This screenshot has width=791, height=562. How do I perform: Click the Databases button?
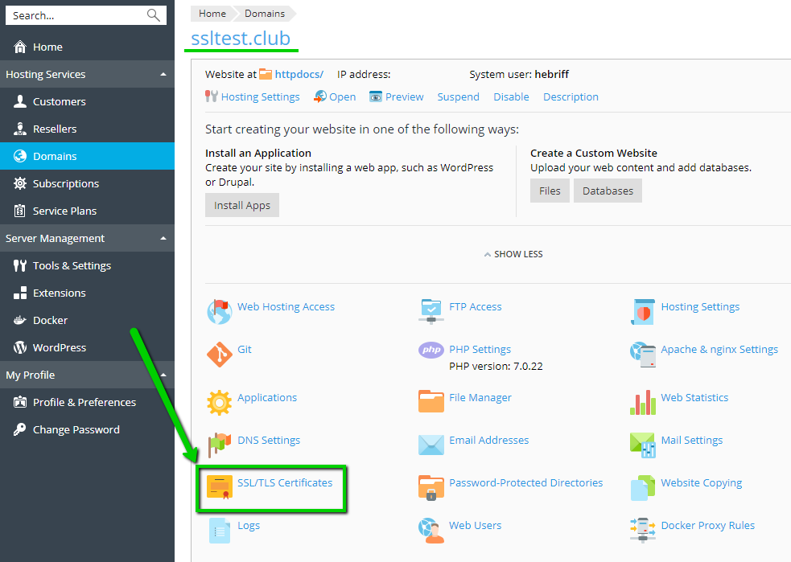point(608,191)
